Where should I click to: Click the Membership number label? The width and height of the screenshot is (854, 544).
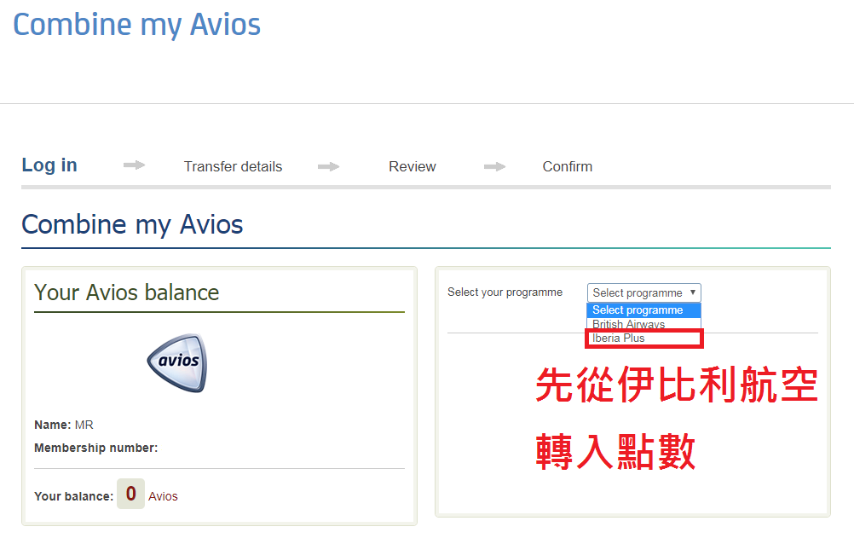[x=95, y=448]
